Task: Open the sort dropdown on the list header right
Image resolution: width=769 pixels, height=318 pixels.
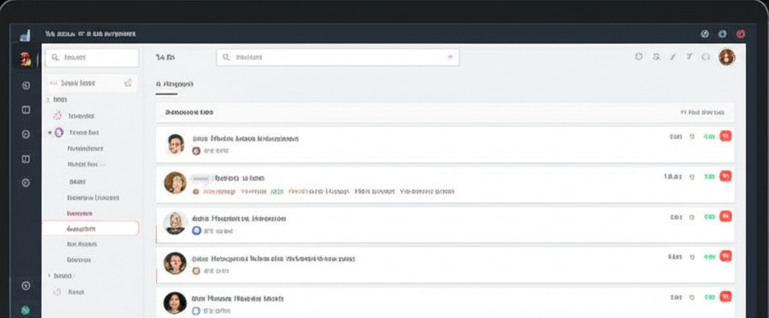Action: (x=701, y=112)
